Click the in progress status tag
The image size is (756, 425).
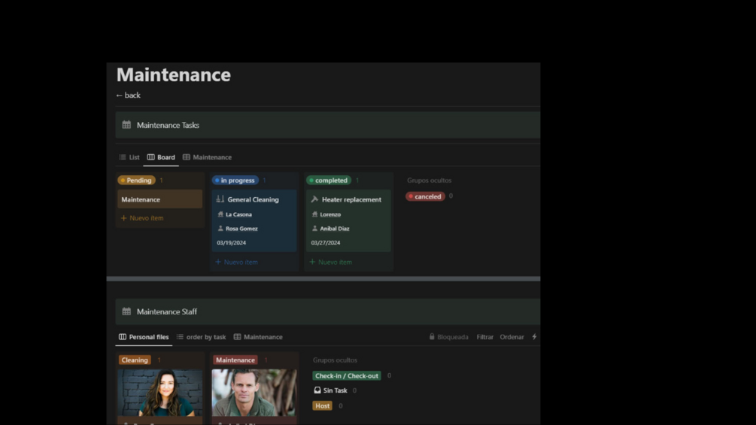point(235,181)
